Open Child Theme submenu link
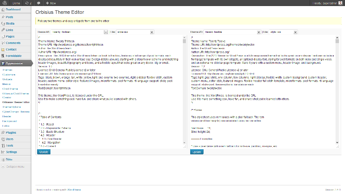 point(10,89)
